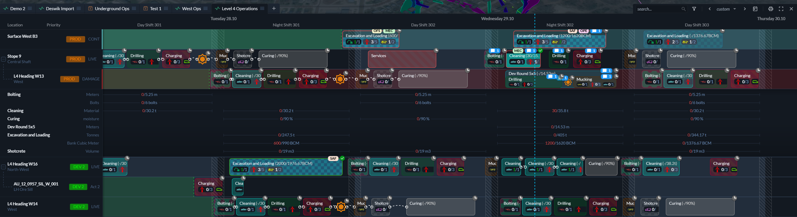Click value 600/990 BCM
797x217 pixels.
point(286,143)
